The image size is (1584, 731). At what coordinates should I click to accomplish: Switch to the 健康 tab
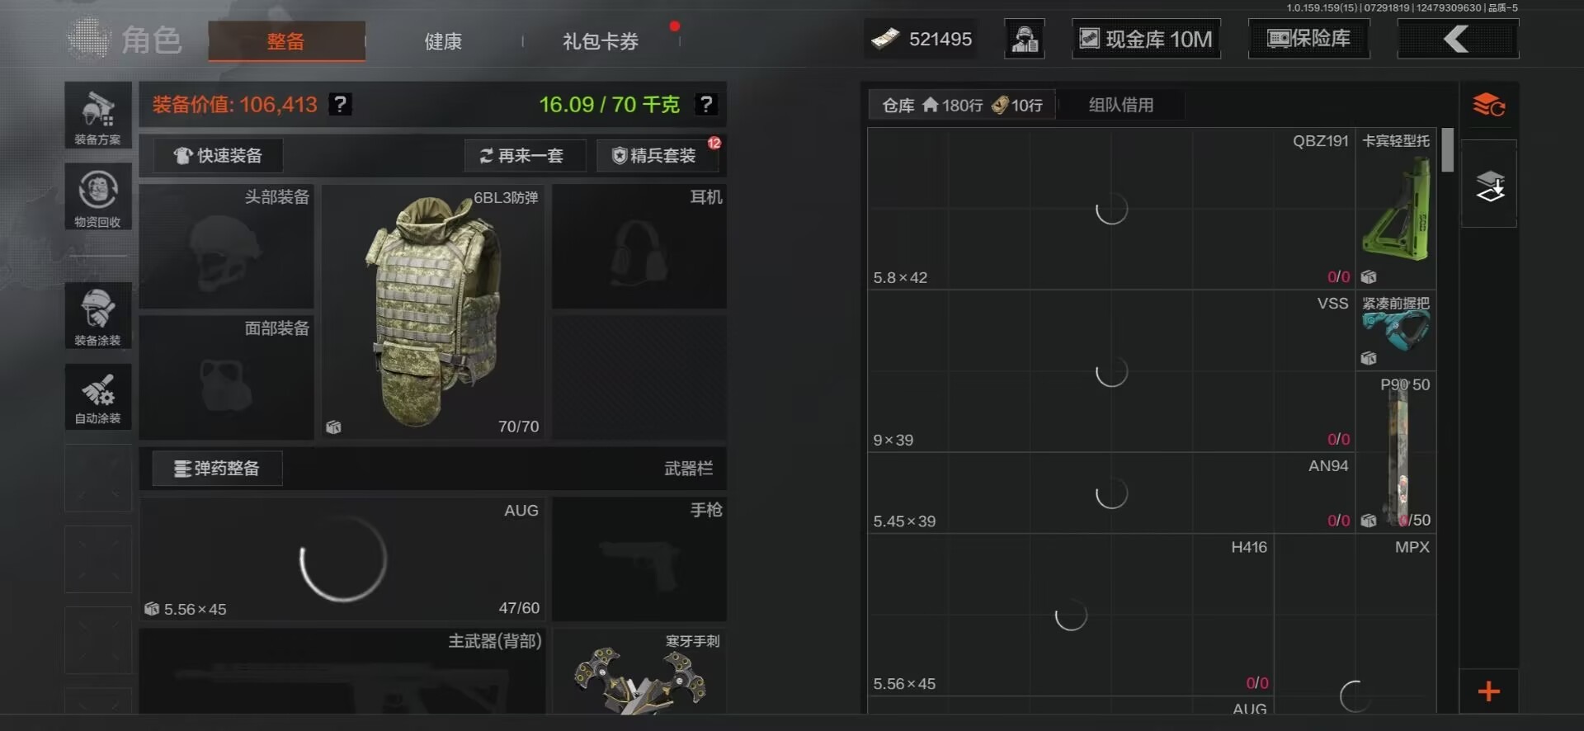tap(443, 41)
